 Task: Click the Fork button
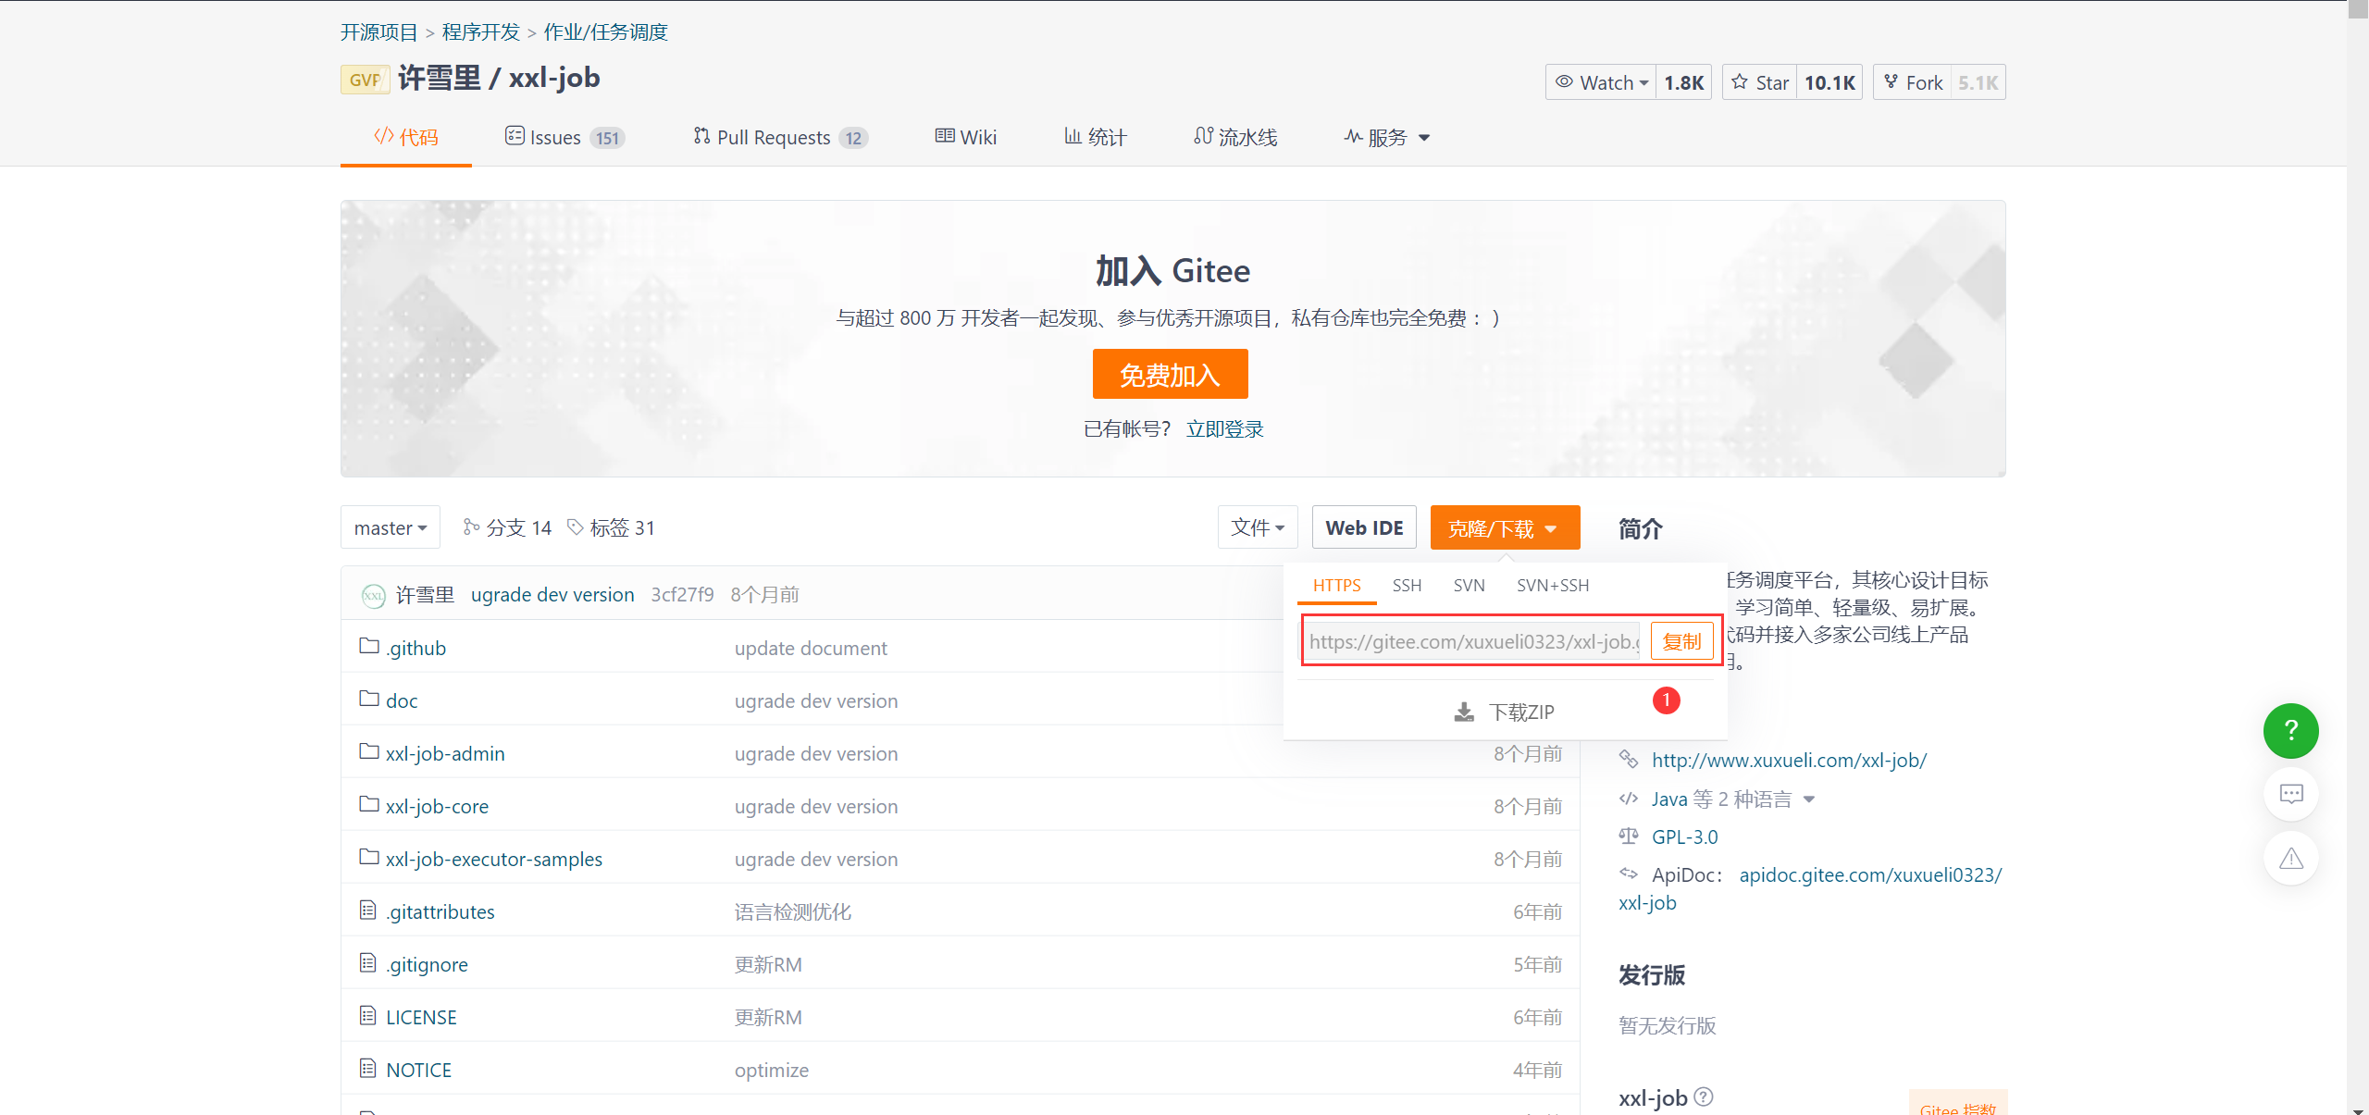point(1913,82)
